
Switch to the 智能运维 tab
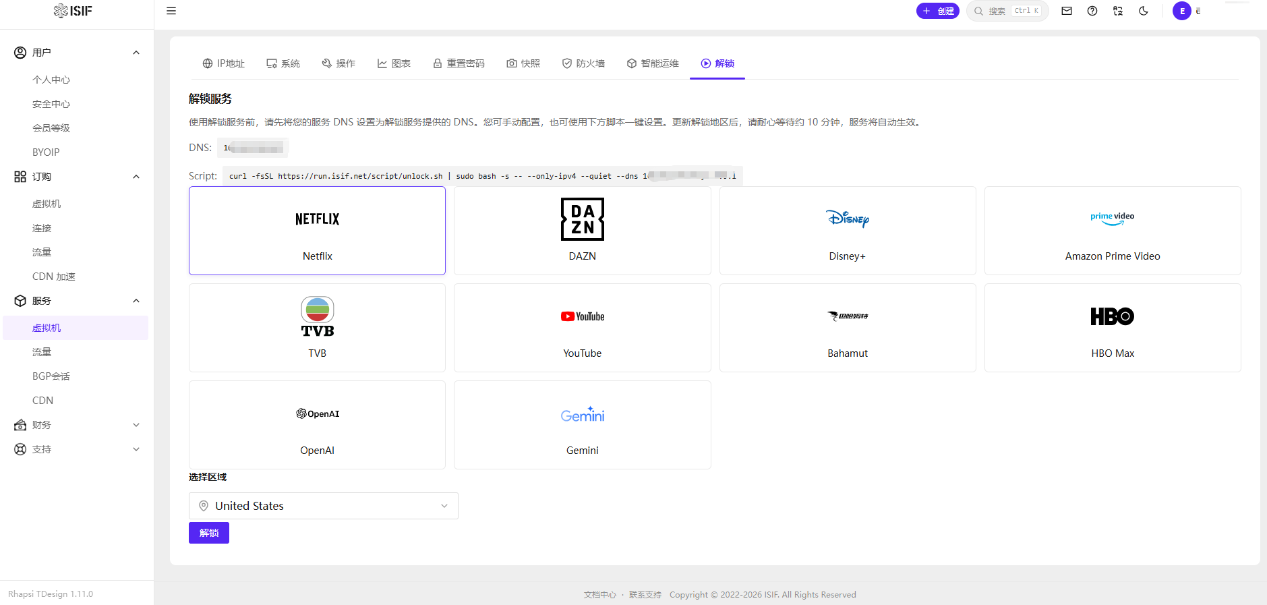coord(653,63)
